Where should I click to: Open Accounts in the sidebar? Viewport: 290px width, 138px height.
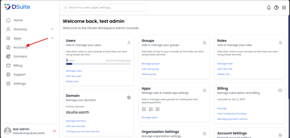pyautogui.click(x=20, y=47)
